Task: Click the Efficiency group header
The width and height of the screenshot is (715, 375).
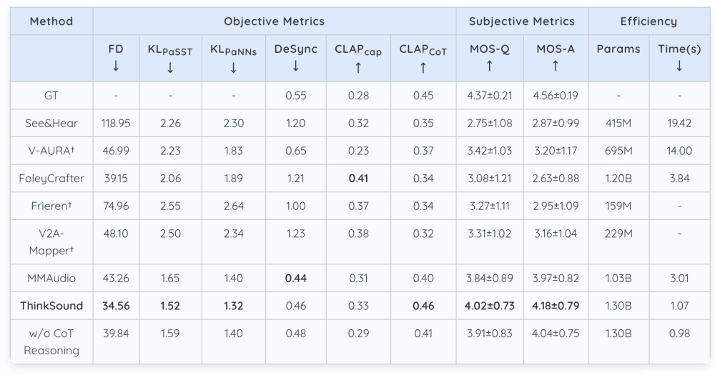Action: point(649,21)
